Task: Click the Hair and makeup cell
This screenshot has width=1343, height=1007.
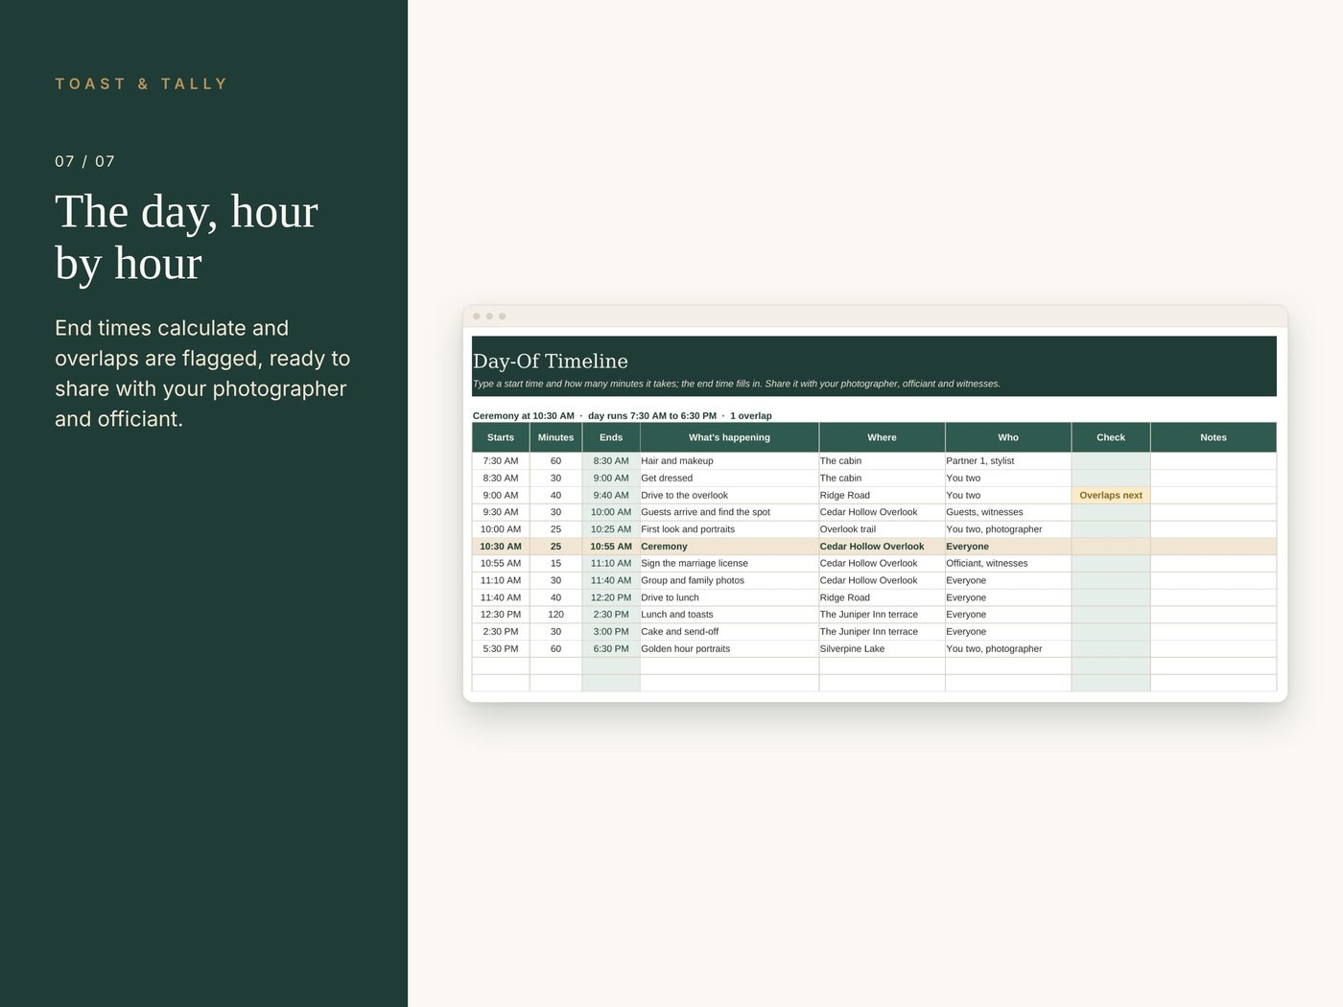Action: 729,461
